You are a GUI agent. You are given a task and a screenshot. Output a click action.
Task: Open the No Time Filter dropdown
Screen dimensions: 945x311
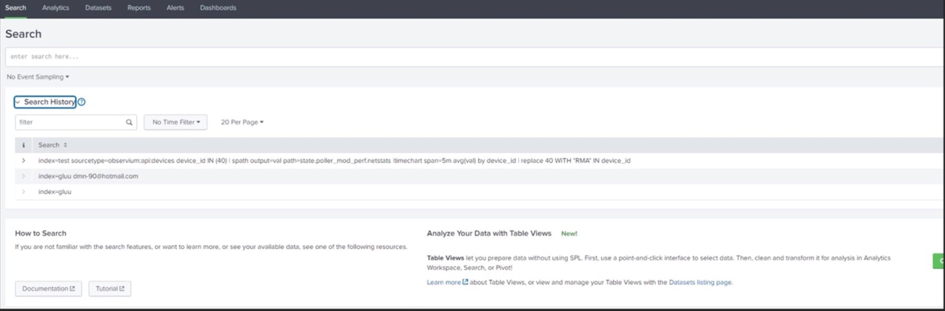(x=175, y=122)
